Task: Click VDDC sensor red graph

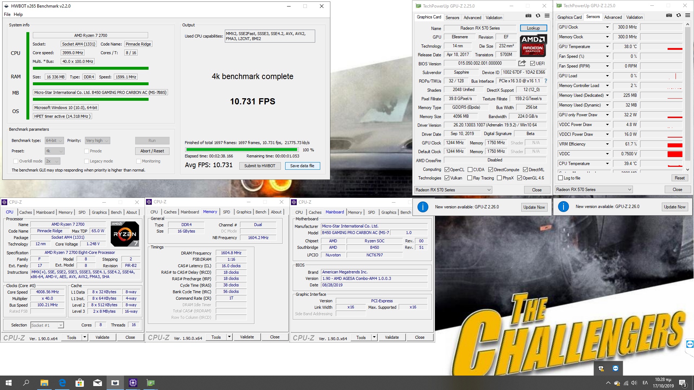Action: [661, 154]
